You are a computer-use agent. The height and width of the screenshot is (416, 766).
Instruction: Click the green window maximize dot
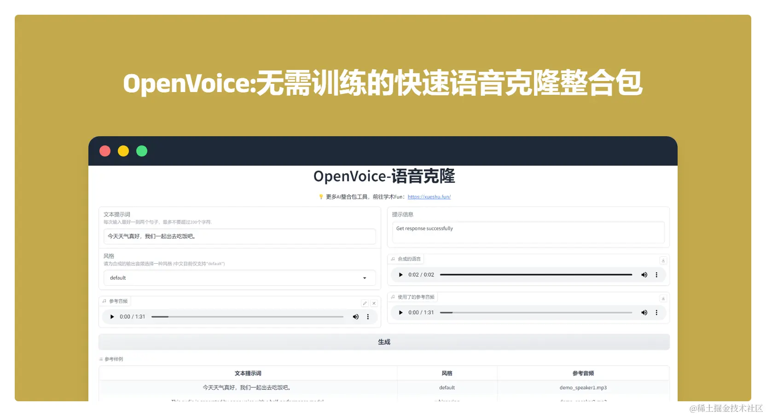click(142, 151)
